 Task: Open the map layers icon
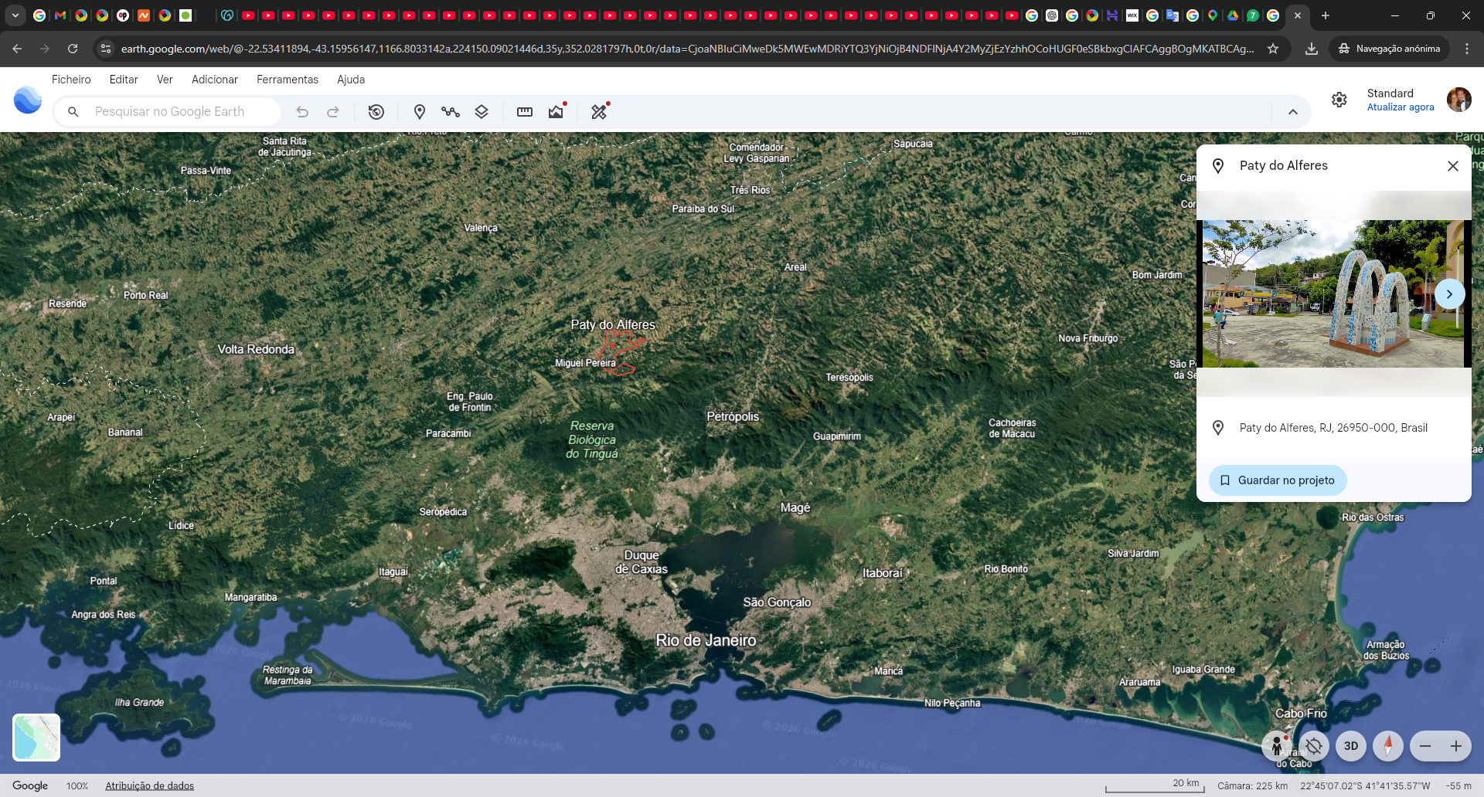[482, 112]
